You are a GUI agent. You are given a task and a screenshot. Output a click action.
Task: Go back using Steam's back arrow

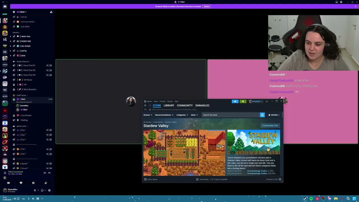tap(145, 105)
